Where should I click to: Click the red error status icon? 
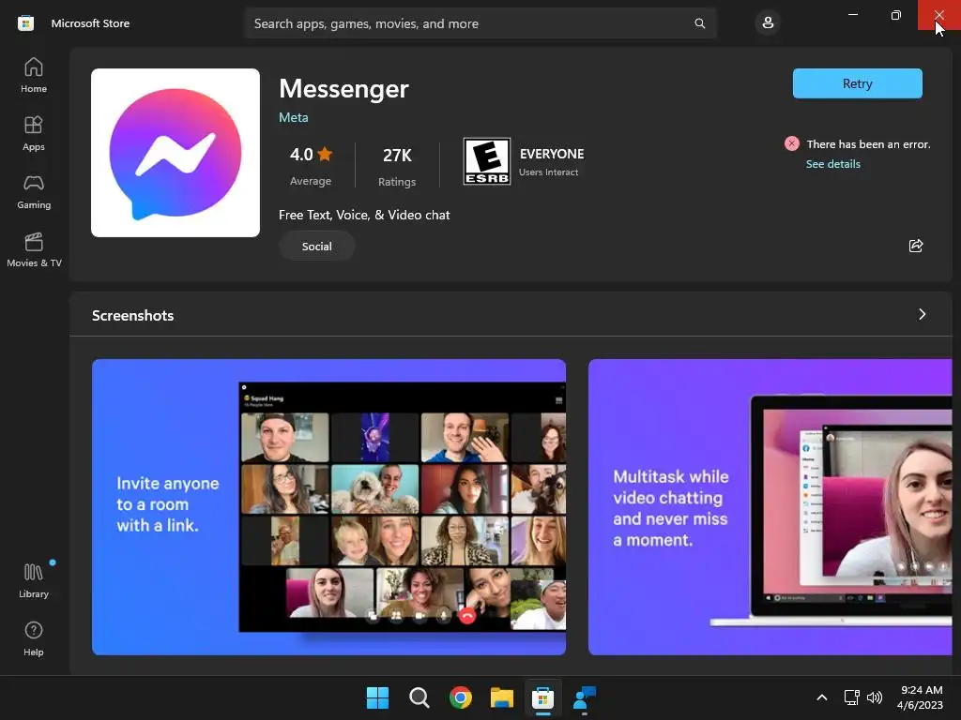(792, 143)
